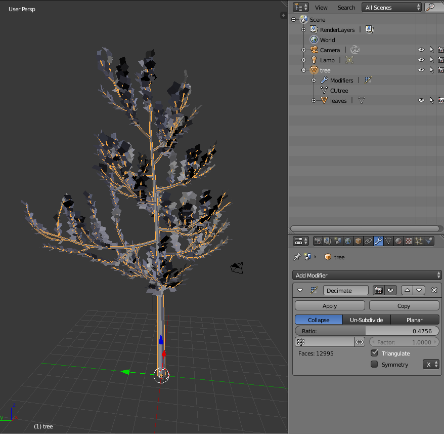Click the Decimate Ratio slider
444x434 pixels.
[367, 331]
